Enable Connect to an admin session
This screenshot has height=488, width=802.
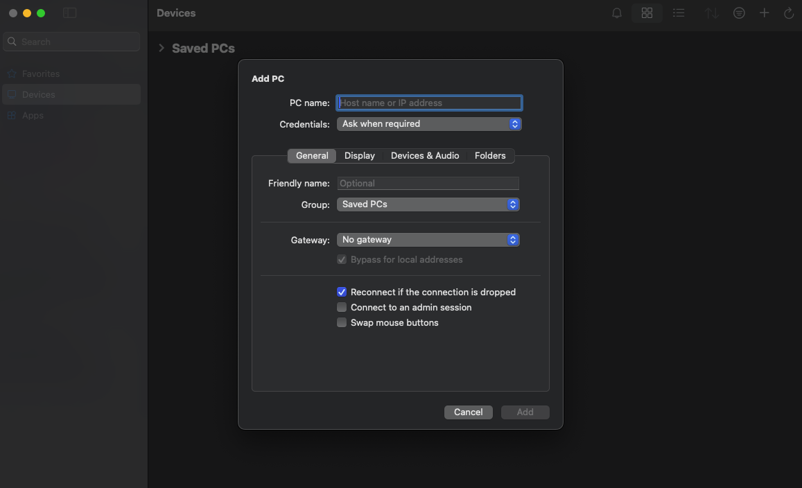pyautogui.click(x=342, y=308)
